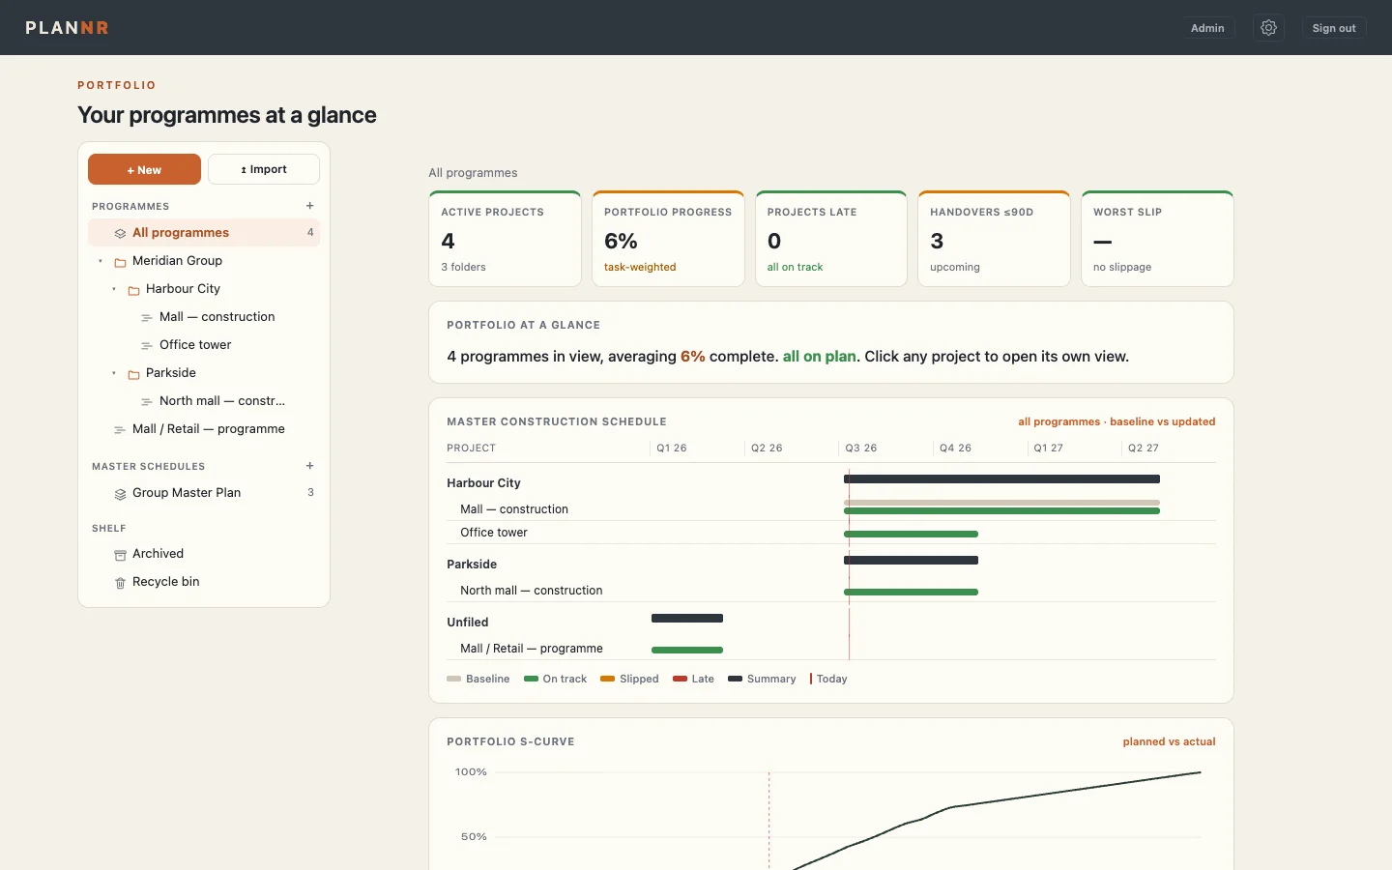This screenshot has height=870, width=1392.
Task: Click the Handovers ≤90D card
Action: point(994,239)
